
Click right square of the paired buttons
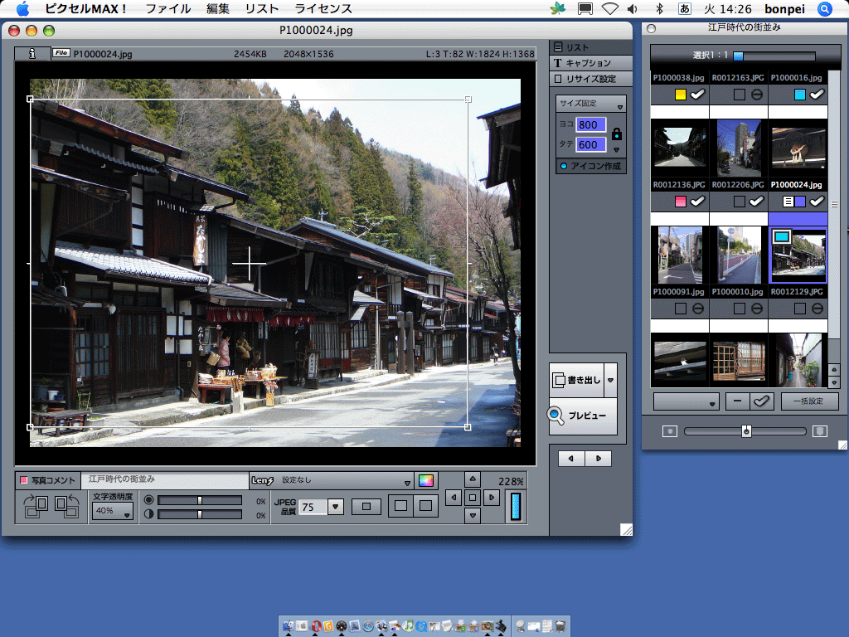click(426, 506)
